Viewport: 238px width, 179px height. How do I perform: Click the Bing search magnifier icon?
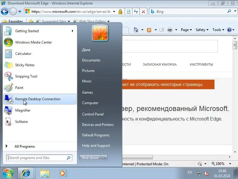(x=229, y=11)
